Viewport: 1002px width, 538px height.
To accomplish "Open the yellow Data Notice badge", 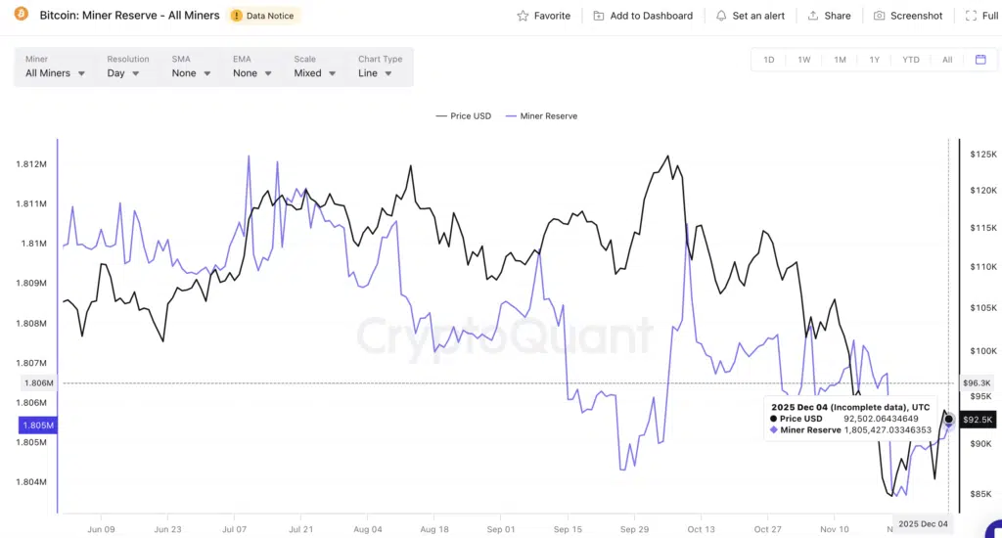I will 264,16.
